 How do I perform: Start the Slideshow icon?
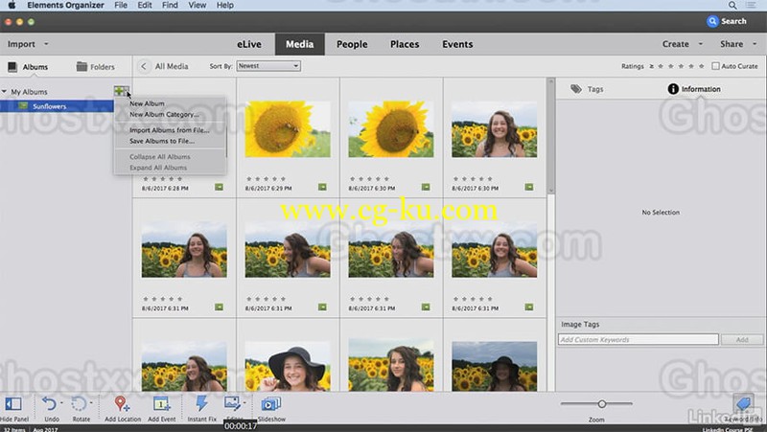[270, 404]
